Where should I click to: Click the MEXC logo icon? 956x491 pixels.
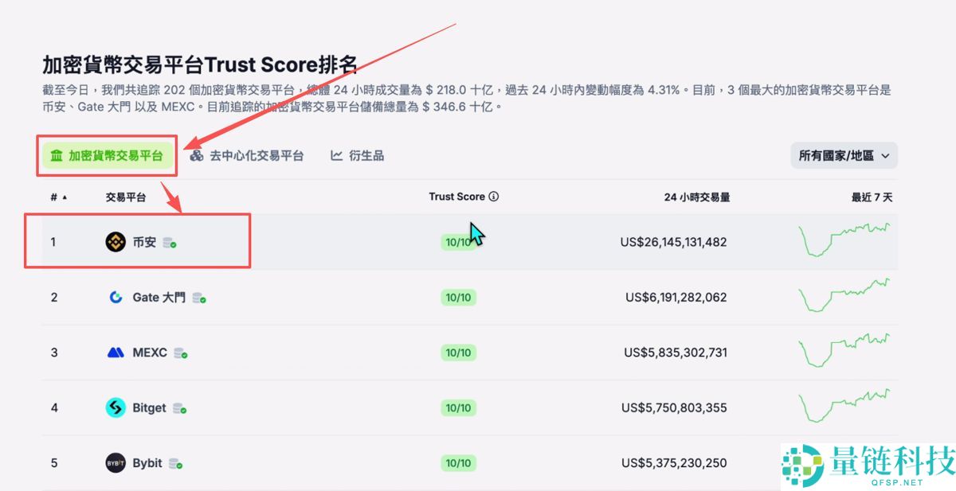click(x=116, y=353)
